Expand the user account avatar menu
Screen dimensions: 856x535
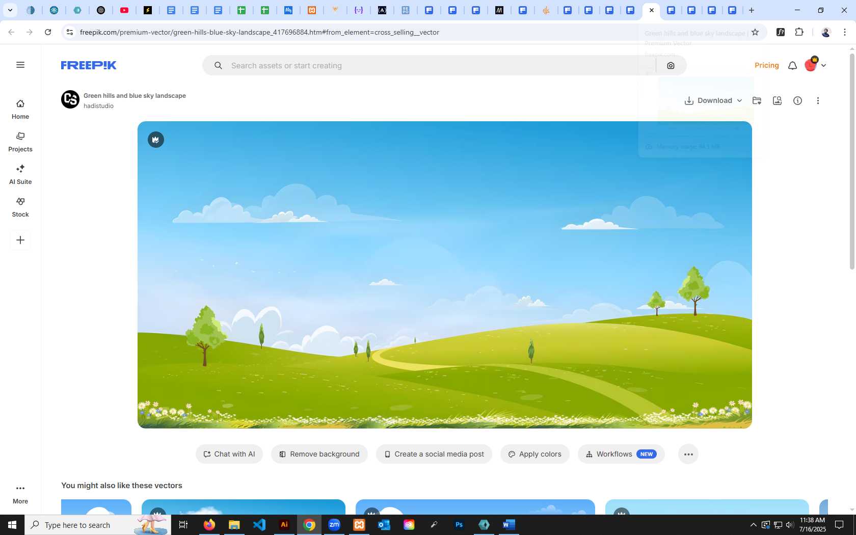(815, 65)
